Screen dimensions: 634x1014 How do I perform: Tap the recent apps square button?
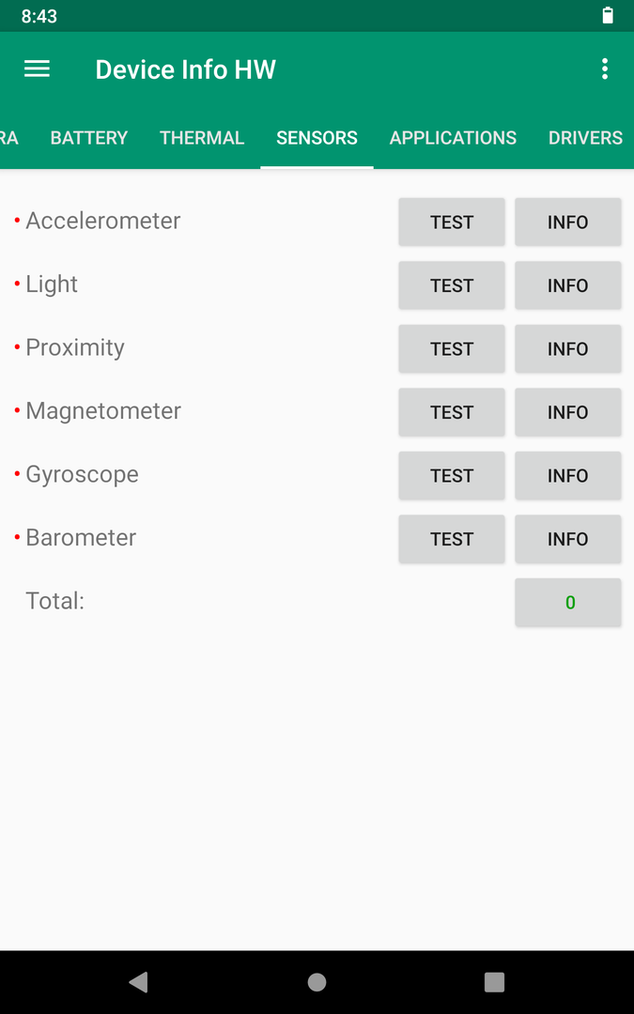pyautogui.click(x=494, y=982)
